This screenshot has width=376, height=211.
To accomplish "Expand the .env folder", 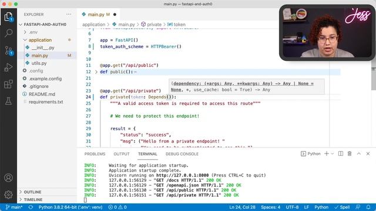I will pyautogui.click(x=33, y=32).
